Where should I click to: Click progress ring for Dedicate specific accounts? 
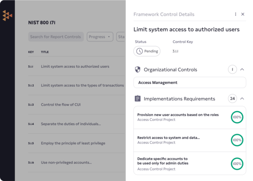click(x=237, y=163)
